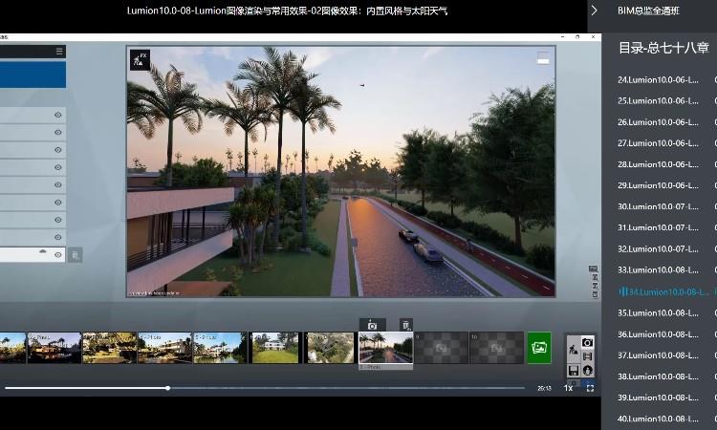Image resolution: width=717 pixels, height=430 pixels.
Task: Click the video progress bar handle
Action: click(167, 388)
